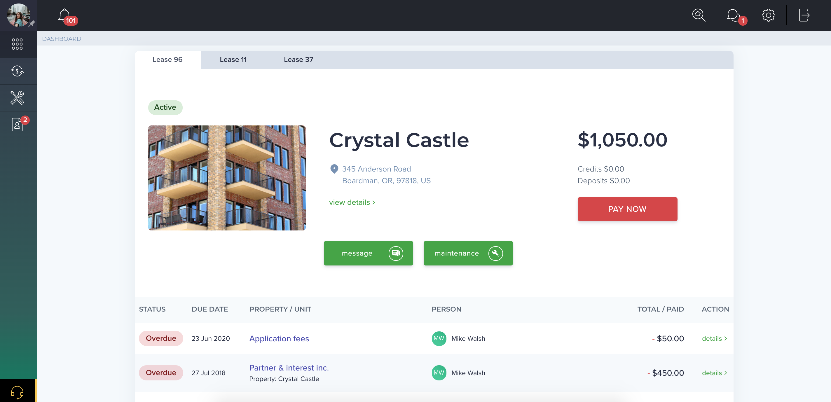
Task: Open the contacts document icon with badge 2
Action: pyautogui.click(x=17, y=124)
